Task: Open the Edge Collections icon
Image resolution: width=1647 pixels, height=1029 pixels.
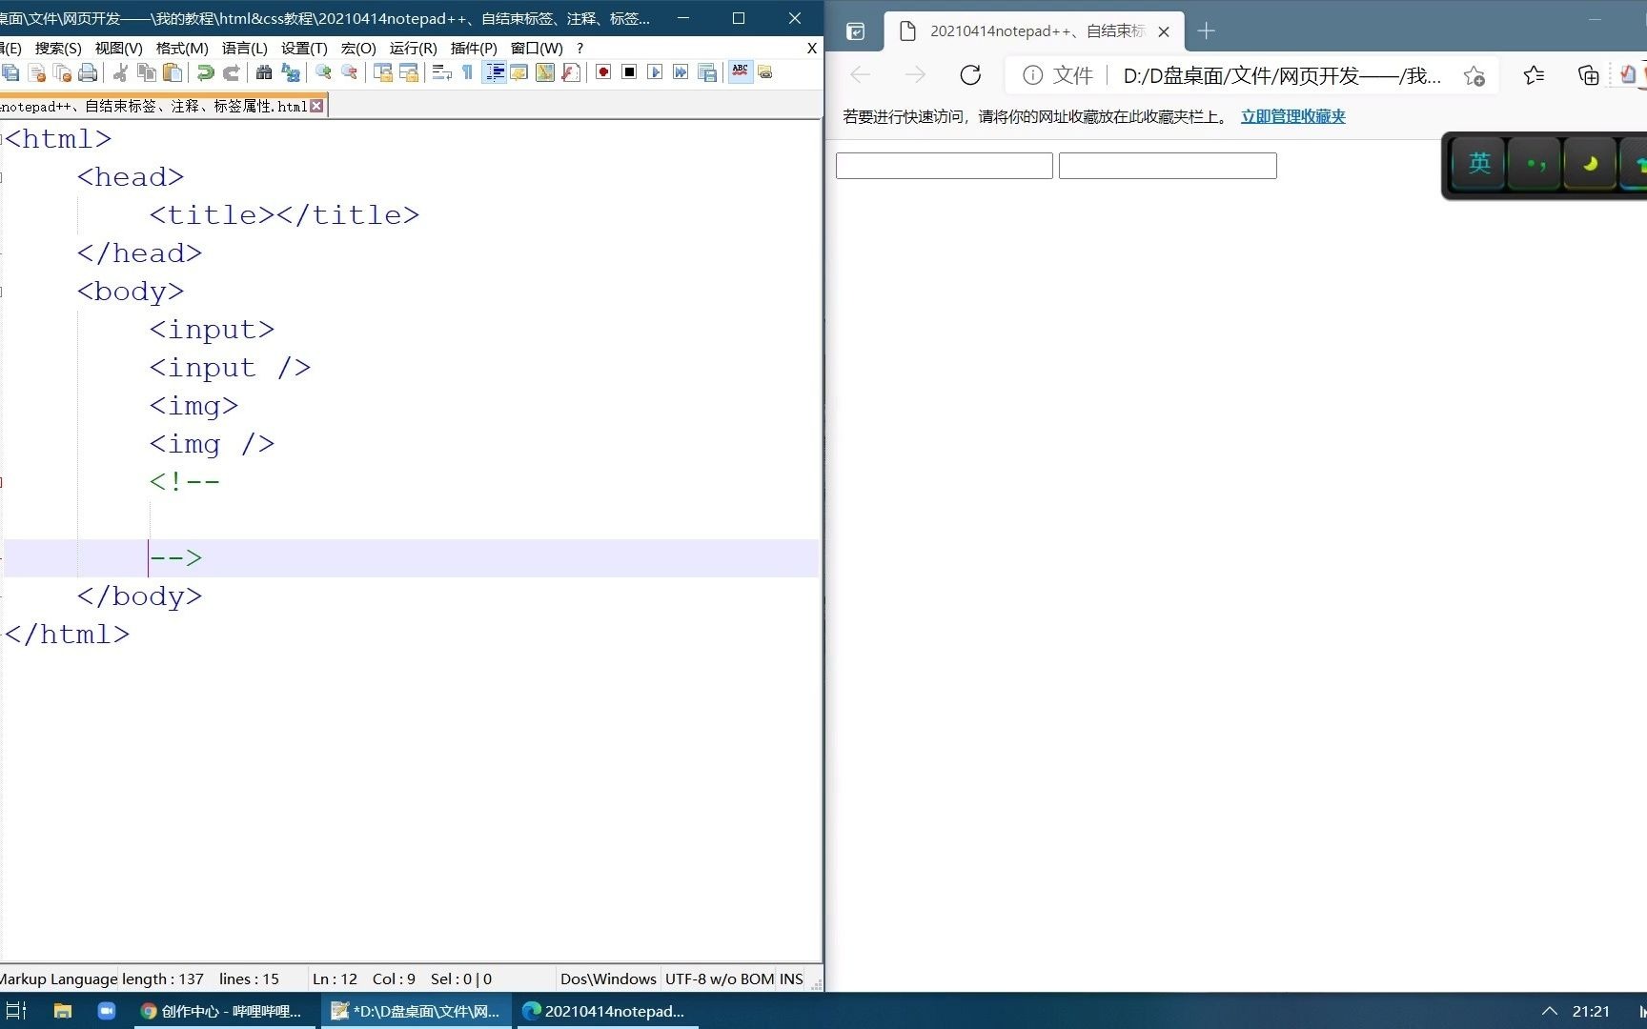Action: pyautogui.click(x=1588, y=75)
